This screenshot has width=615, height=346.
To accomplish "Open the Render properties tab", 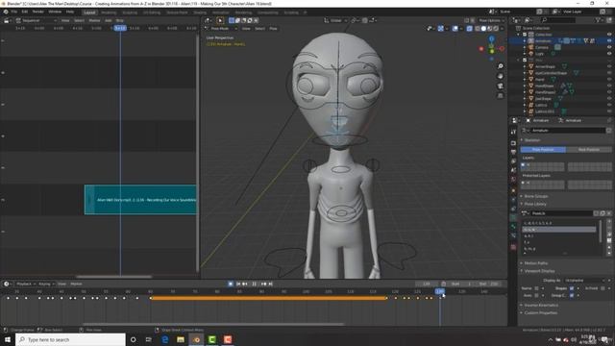I will 513,143.
